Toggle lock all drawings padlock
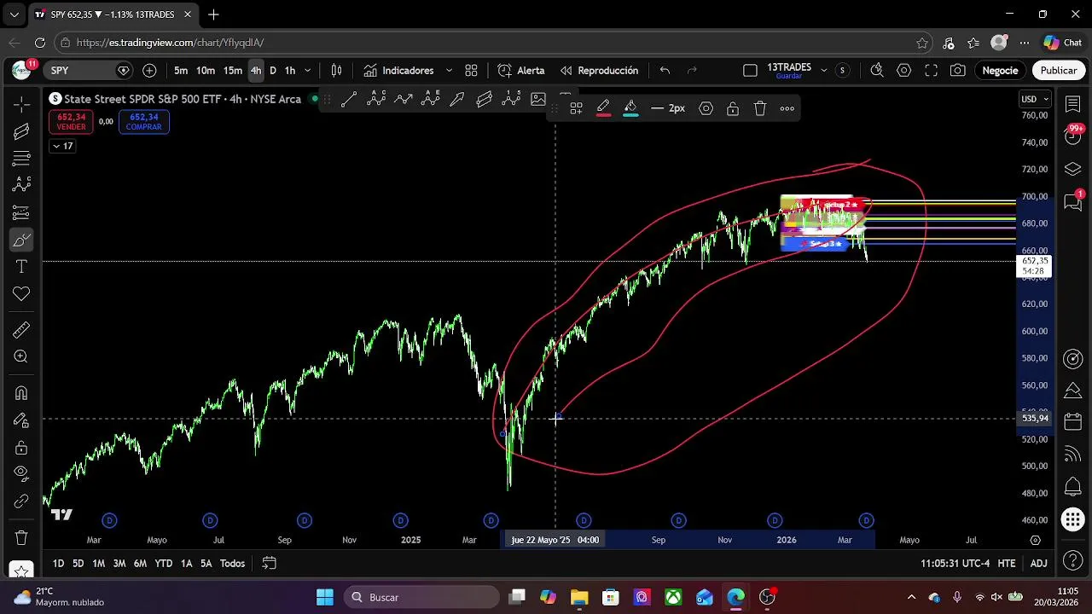 [x=21, y=448]
